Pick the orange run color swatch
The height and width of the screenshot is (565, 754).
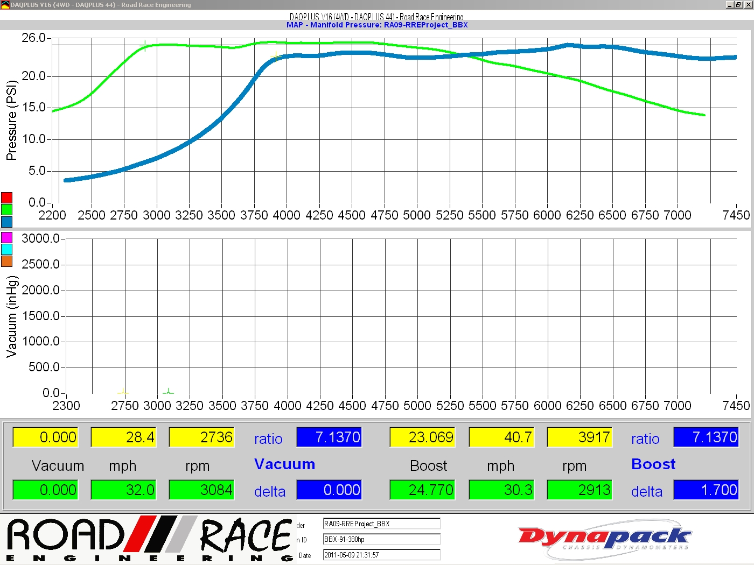6,261
